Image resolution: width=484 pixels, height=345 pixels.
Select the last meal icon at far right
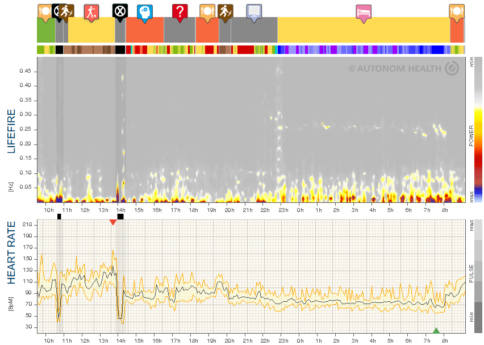pos(457,13)
